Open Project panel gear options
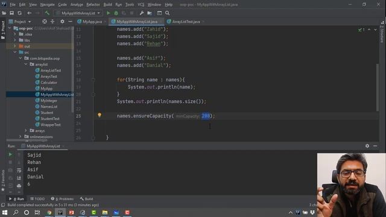This screenshot has width=386, height=217. 62,22
